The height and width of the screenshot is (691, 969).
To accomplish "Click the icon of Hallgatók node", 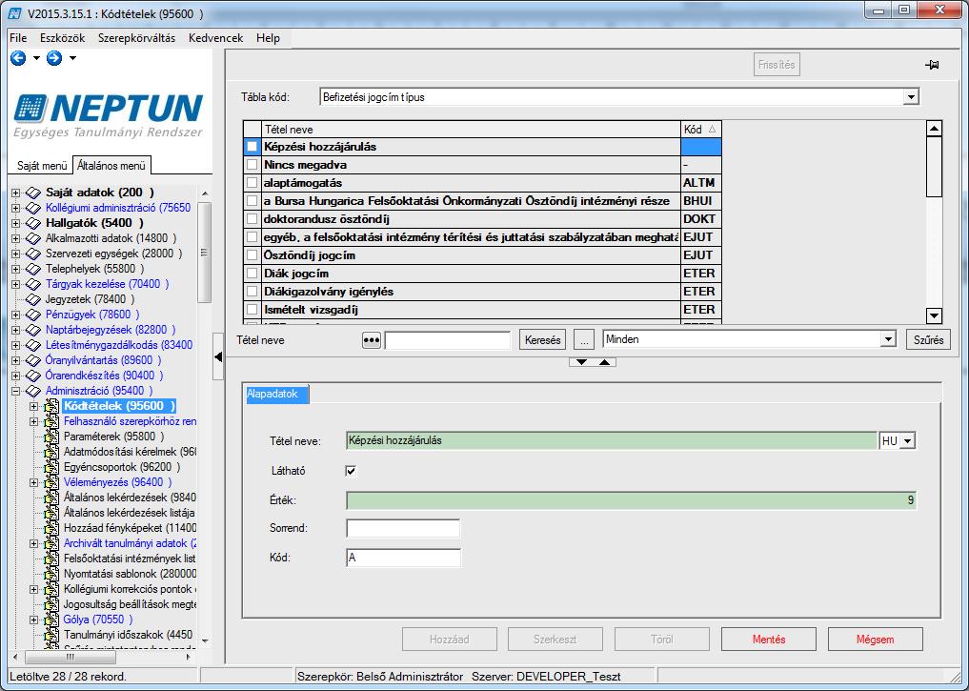I will (33, 223).
